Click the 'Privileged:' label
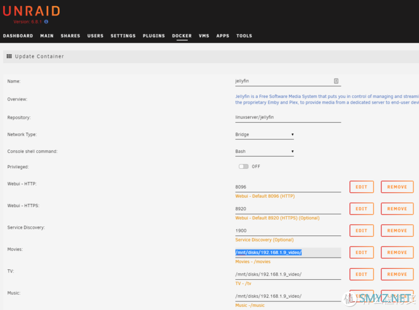The height and width of the screenshot is (310, 419). [x=18, y=167]
